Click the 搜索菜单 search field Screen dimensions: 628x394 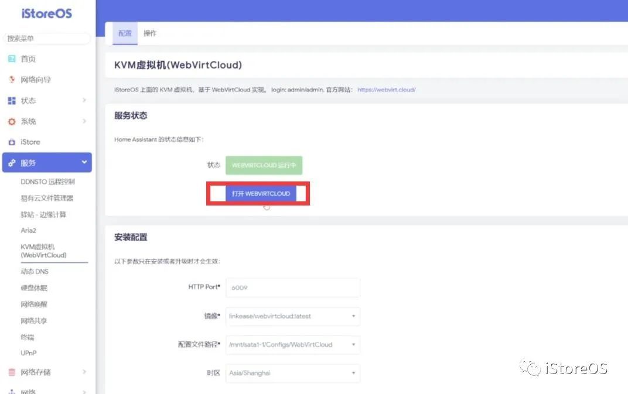point(47,39)
